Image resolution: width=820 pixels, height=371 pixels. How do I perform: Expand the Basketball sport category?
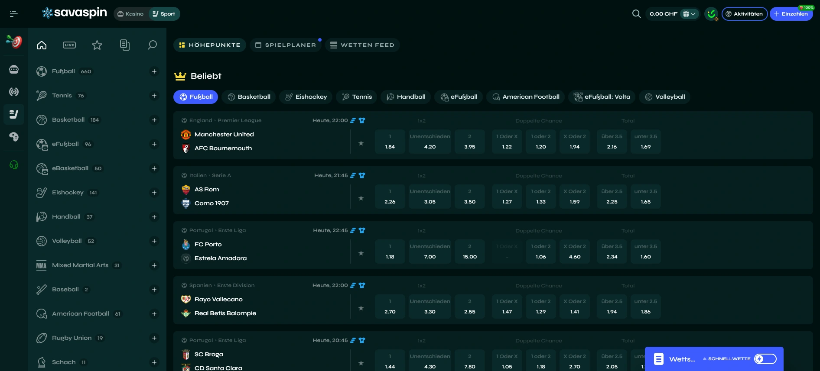point(154,120)
